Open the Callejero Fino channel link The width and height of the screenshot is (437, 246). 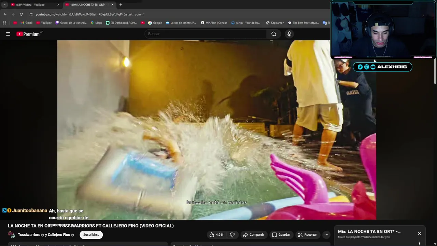tap(59, 235)
